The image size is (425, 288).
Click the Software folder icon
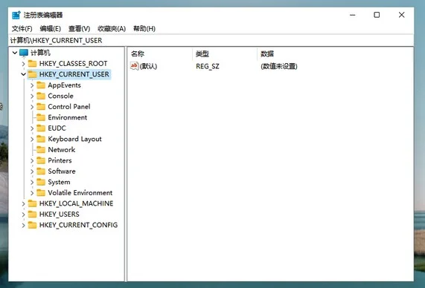point(41,171)
